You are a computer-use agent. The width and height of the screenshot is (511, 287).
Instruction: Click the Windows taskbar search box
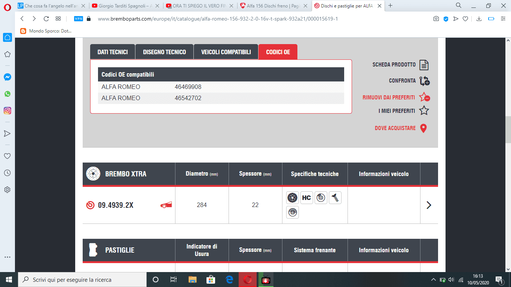[x=82, y=280]
